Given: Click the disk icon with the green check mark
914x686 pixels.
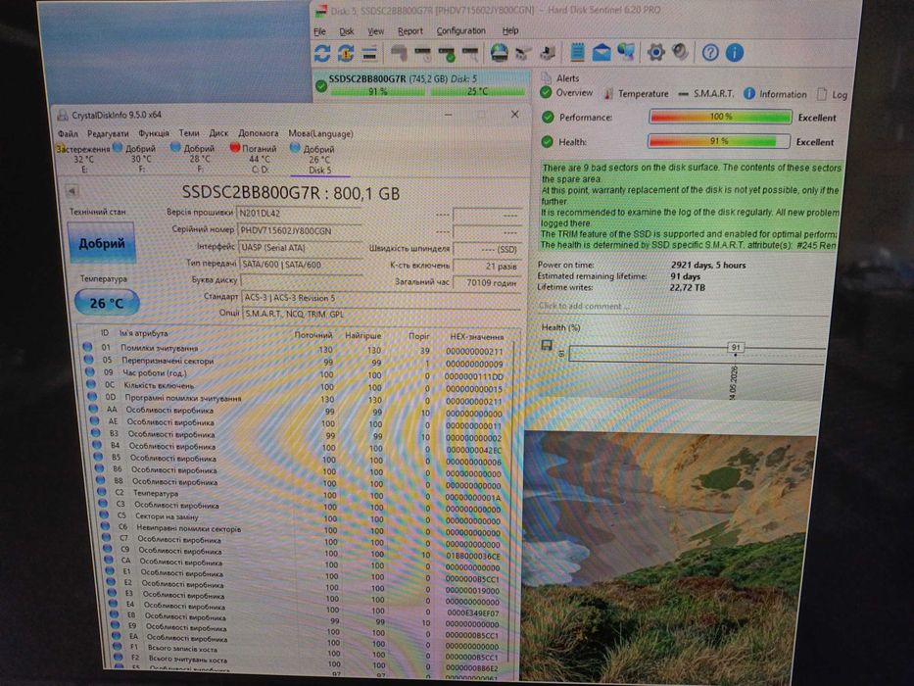Looking at the screenshot, I should pyautogui.click(x=447, y=54).
